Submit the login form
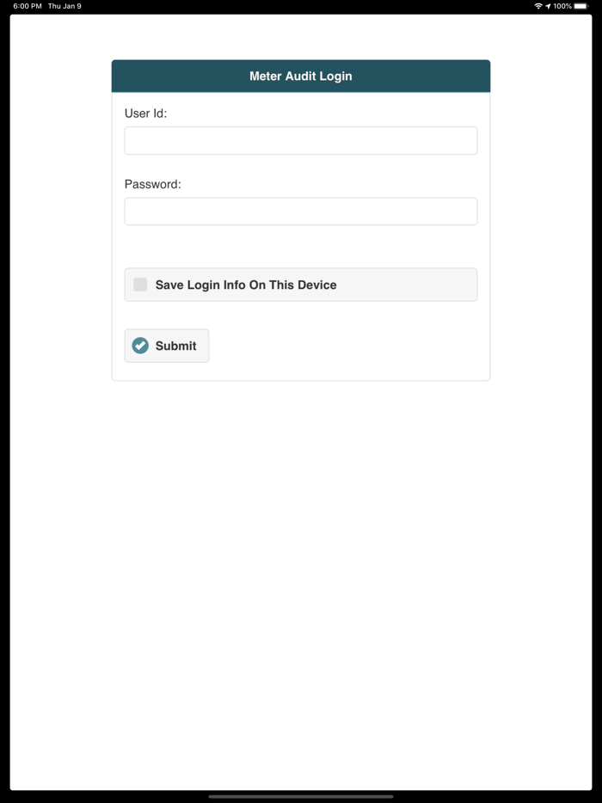 click(167, 346)
